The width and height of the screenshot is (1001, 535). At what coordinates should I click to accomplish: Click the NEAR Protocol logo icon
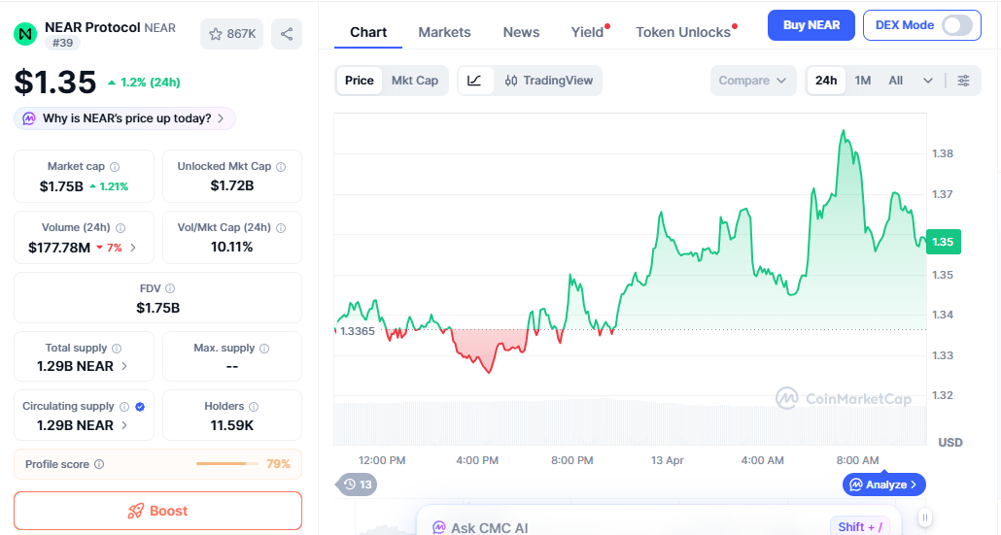point(25,34)
